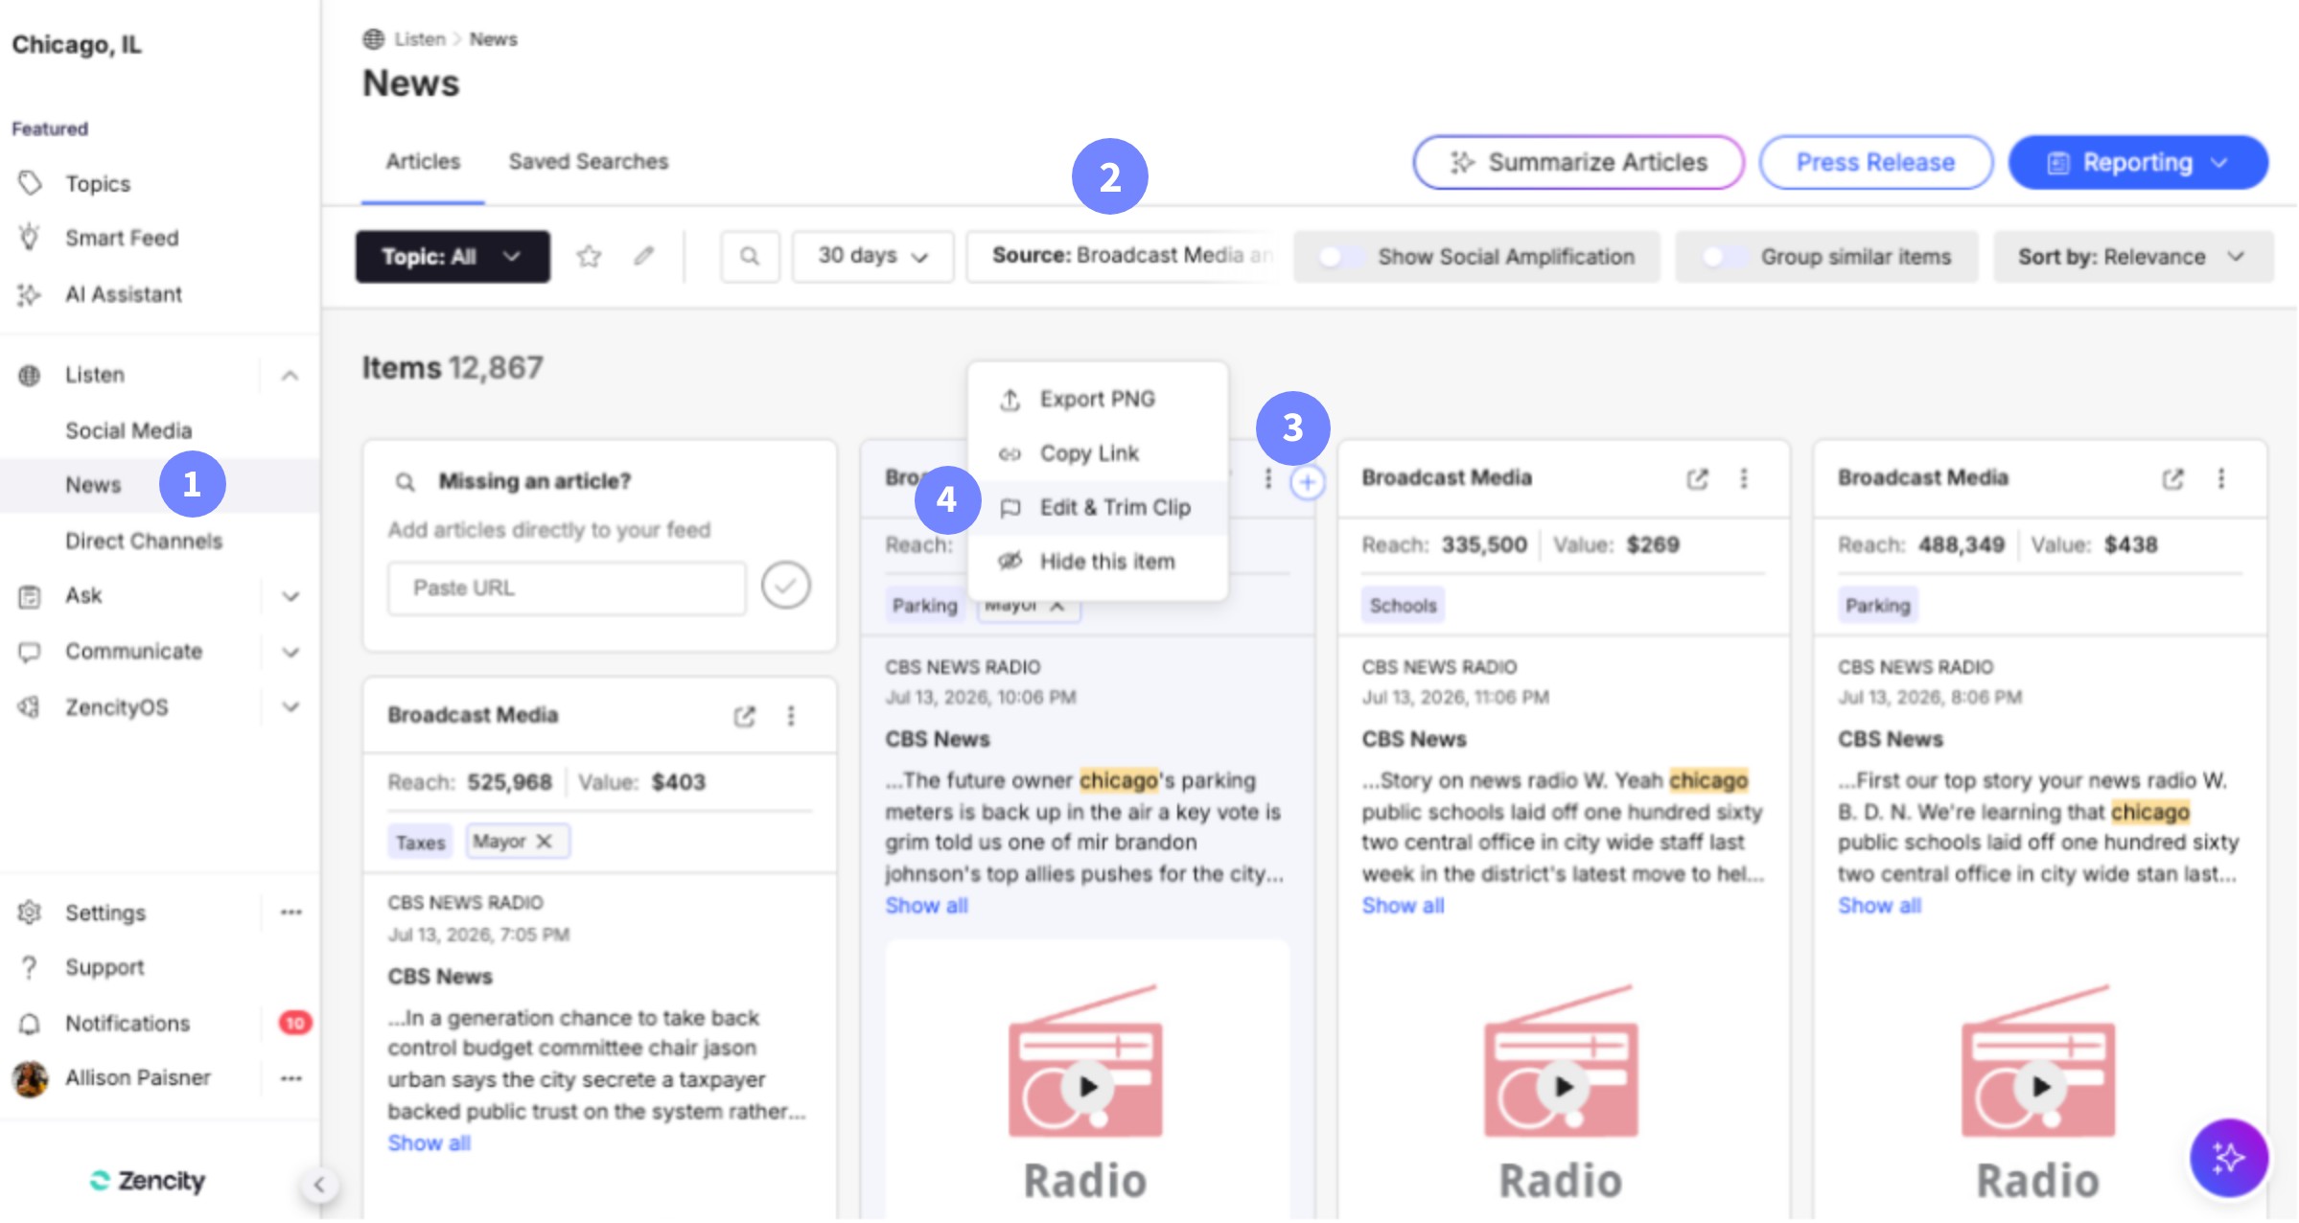
Task: Switch to the Saved Searches tab
Action: click(588, 161)
